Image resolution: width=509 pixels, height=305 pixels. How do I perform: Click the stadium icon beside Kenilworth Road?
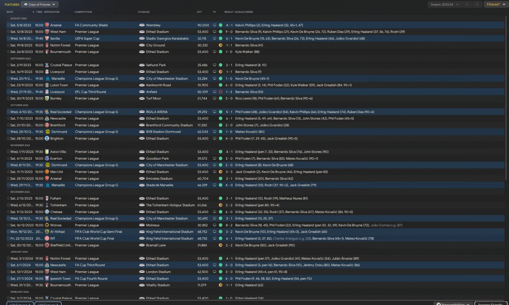point(142,85)
